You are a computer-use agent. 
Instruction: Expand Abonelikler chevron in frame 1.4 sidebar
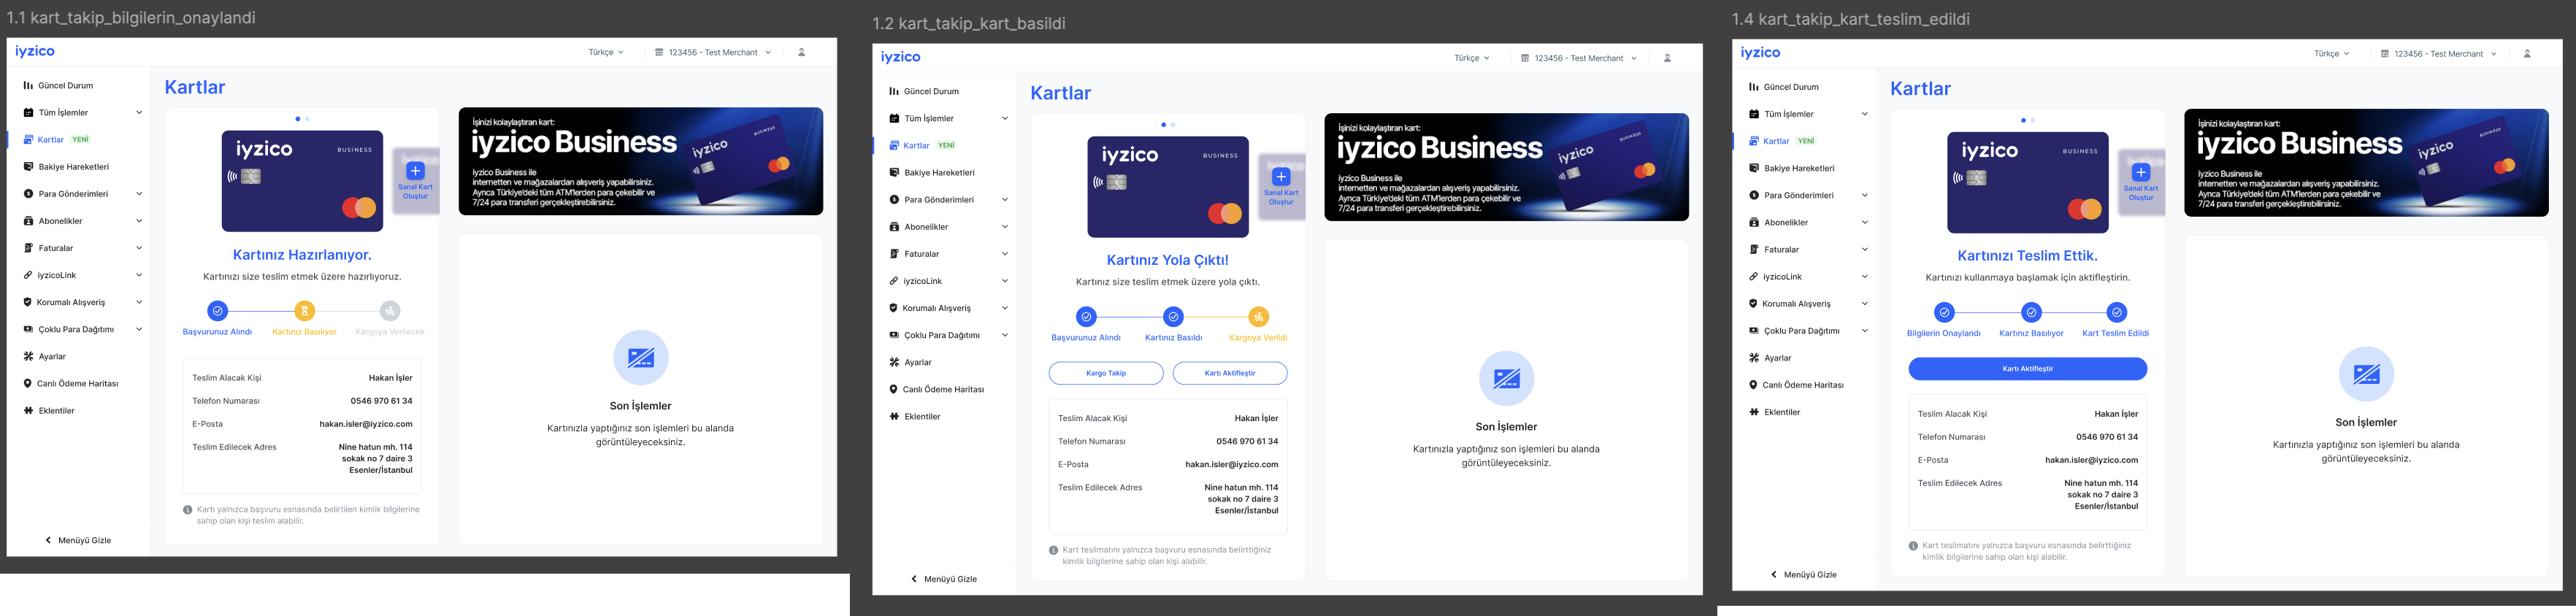[x=1865, y=223]
